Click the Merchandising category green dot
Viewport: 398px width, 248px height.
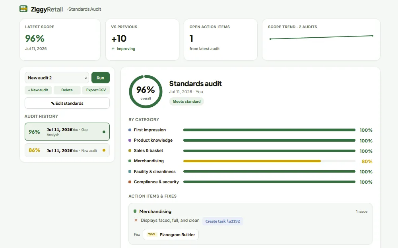(x=130, y=161)
